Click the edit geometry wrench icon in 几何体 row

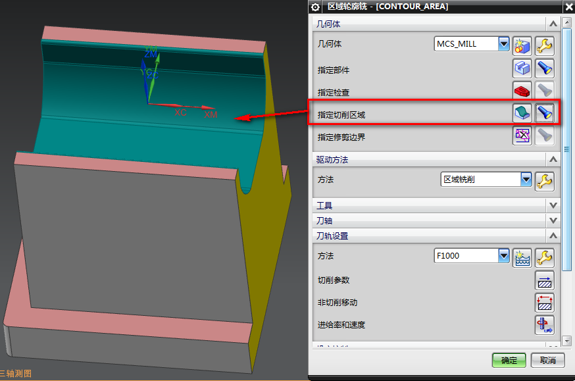pos(545,45)
